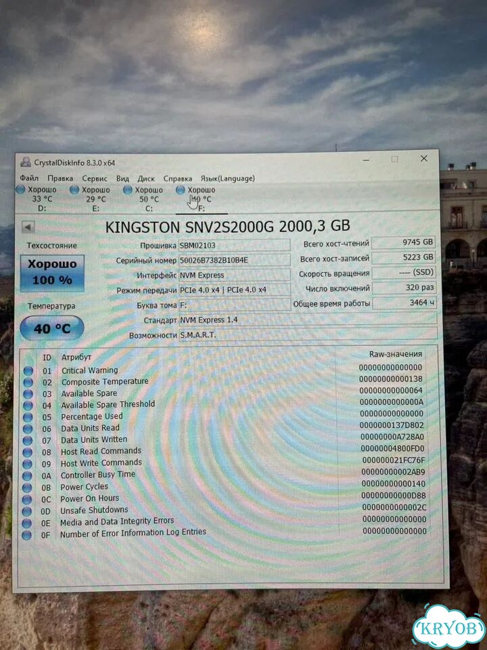
Task: Click raw value 0000000137D802
Action: [392, 425]
